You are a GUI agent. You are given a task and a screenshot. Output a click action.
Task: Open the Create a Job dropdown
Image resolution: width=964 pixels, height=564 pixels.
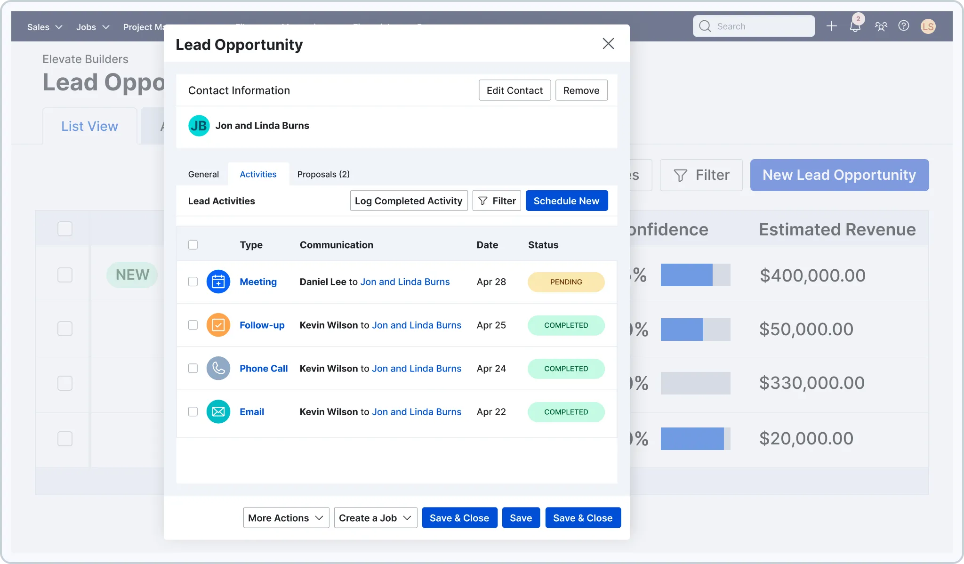(x=376, y=518)
